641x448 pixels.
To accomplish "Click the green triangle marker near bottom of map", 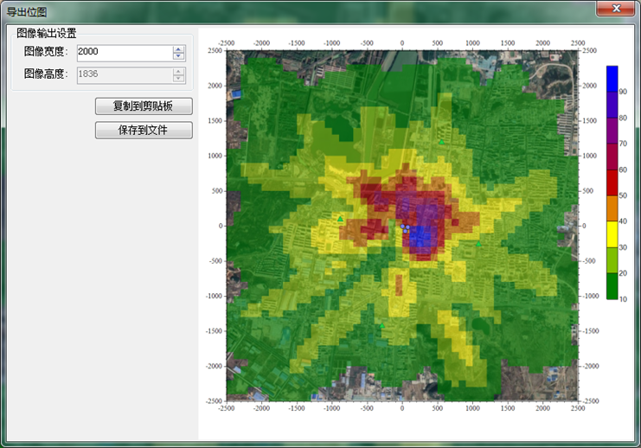I will pos(381,326).
